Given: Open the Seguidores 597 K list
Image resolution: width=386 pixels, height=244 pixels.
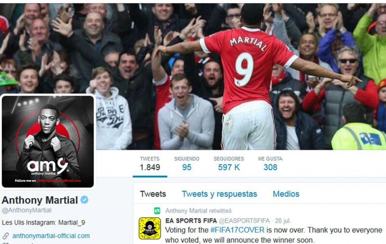Looking at the screenshot, I should point(229,163).
